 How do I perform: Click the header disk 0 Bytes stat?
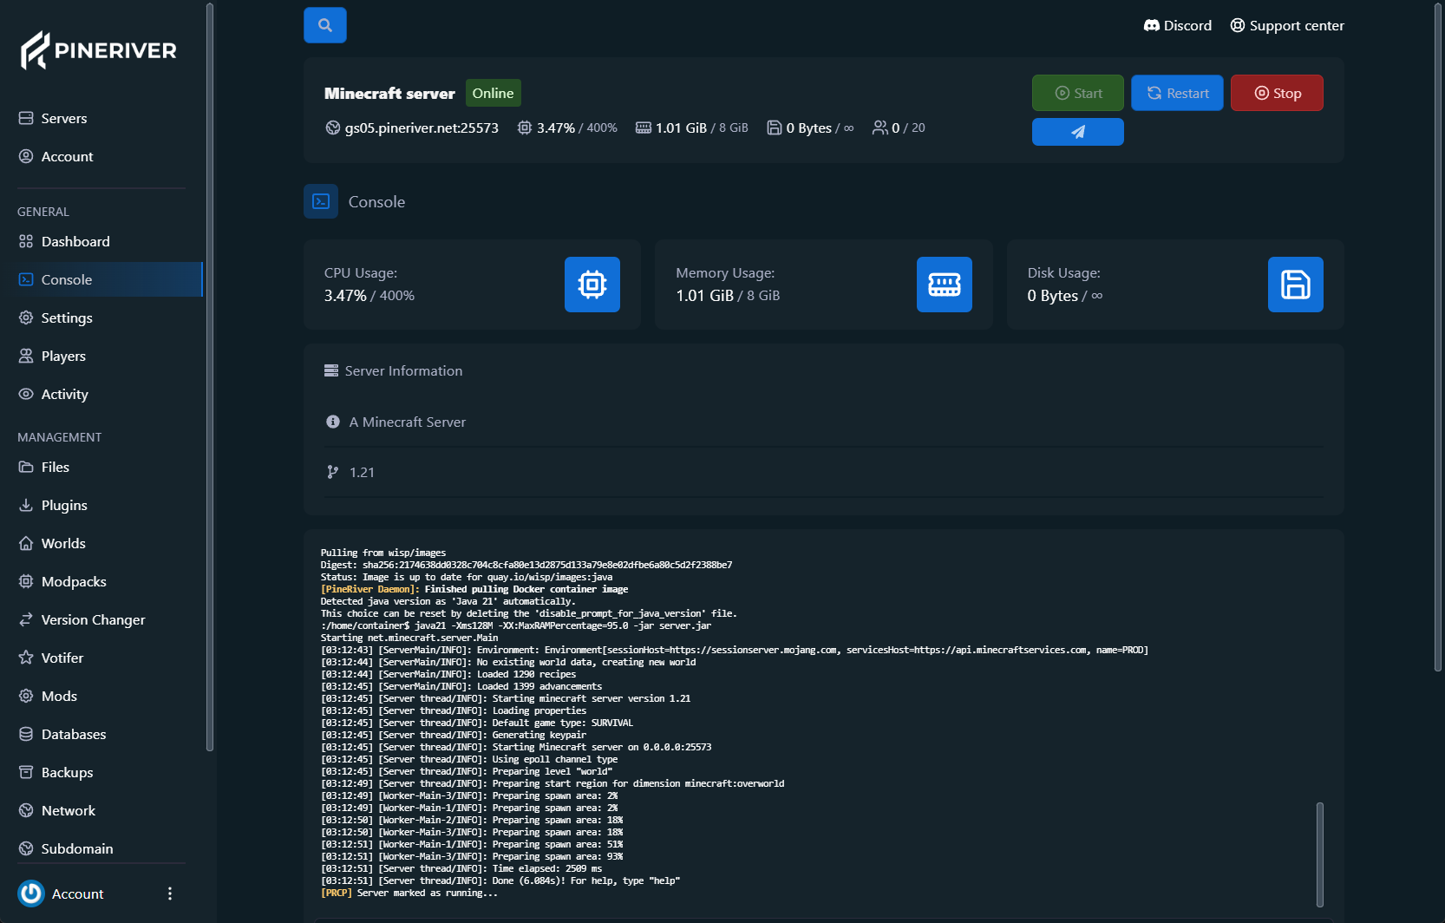coord(810,128)
